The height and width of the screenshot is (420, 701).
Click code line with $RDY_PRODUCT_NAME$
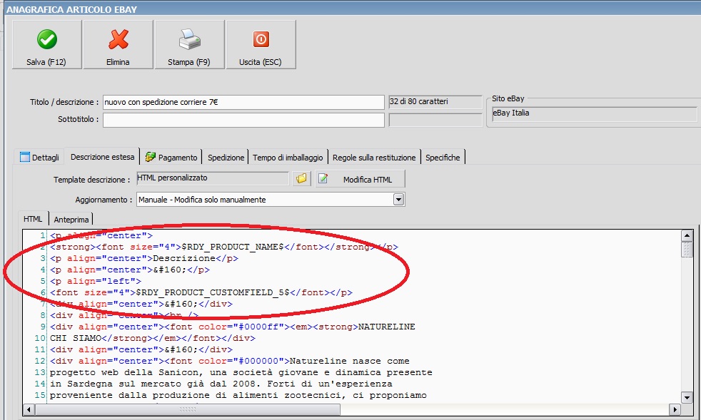[224, 247]
